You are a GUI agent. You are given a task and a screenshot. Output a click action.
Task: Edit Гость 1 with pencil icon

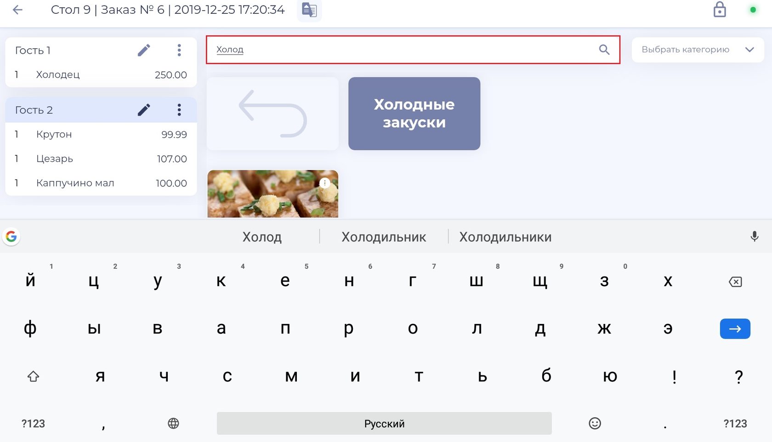coord(144,50)
